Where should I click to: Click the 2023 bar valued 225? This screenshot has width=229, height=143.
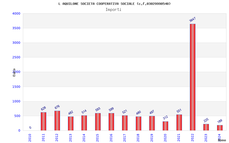coord(206,127)
